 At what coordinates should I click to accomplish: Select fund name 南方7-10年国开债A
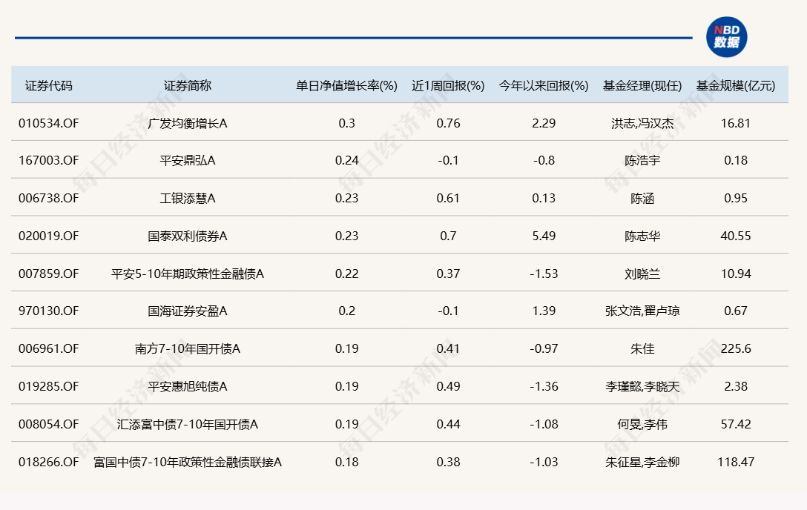pyautogui.click(x=188, y=349)
